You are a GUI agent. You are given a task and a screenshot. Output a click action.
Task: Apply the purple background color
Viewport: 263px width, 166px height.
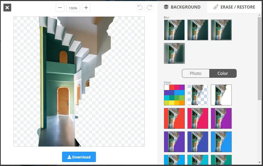pos(221,118)
